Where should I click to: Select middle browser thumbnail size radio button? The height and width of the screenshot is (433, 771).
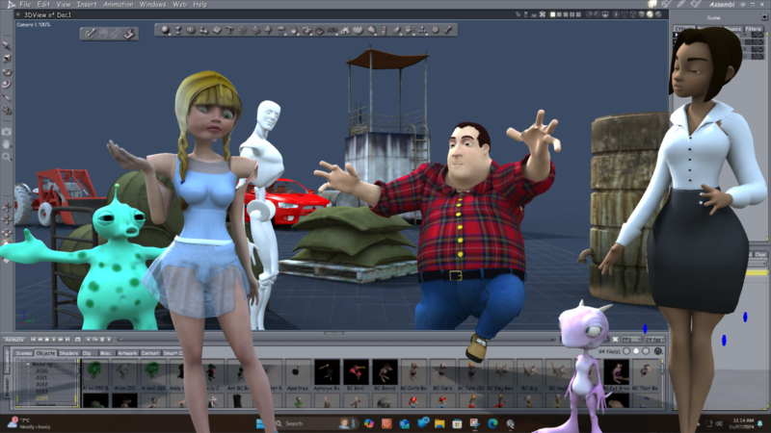click(x=636, y=351)
